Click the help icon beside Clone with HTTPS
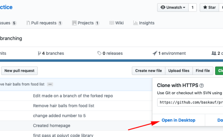Viewport: 223px width, 137px height. tap(201, 86)
